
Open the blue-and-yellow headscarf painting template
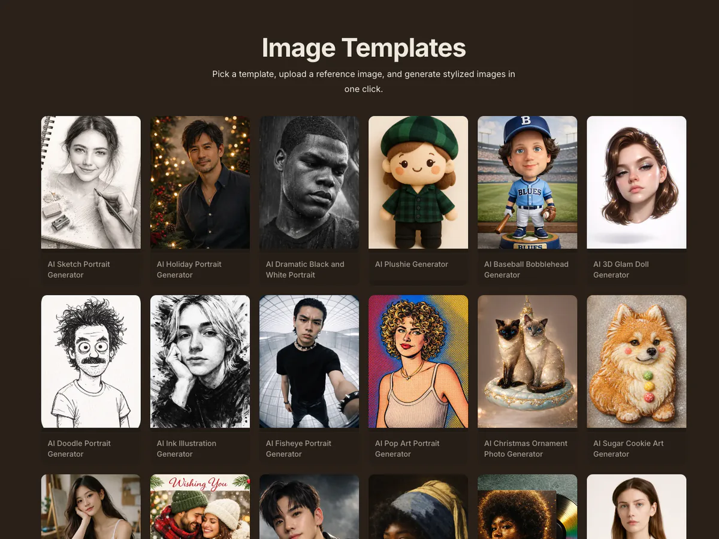(418, 507)
